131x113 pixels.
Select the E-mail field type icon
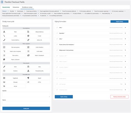[x=28, y=36]
